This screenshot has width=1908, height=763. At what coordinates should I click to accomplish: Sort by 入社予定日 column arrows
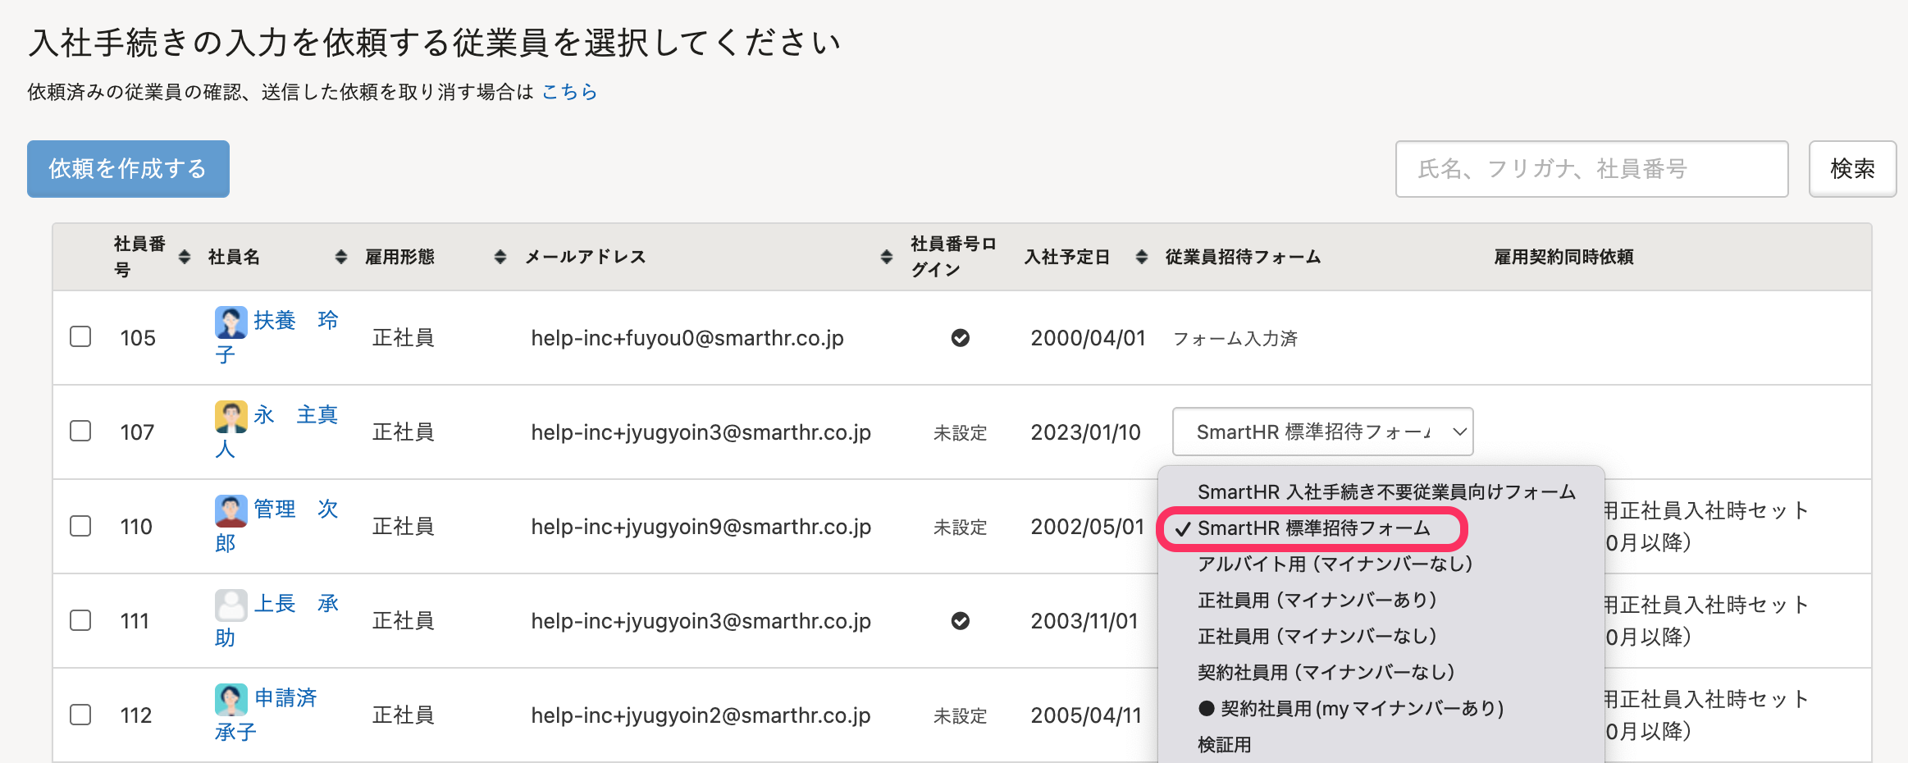pyautogui.click(x=1141, y=257)
